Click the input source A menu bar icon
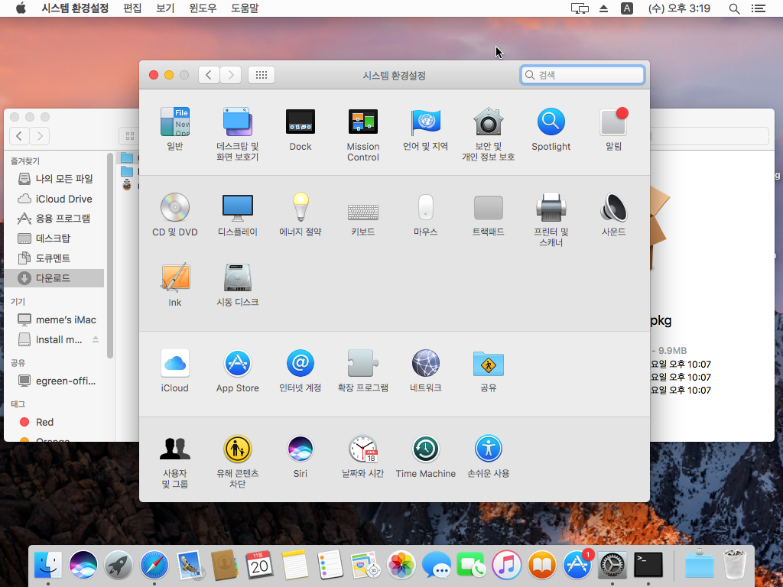The height and width of the screenshot is (587, 783). tap(627, 8)
